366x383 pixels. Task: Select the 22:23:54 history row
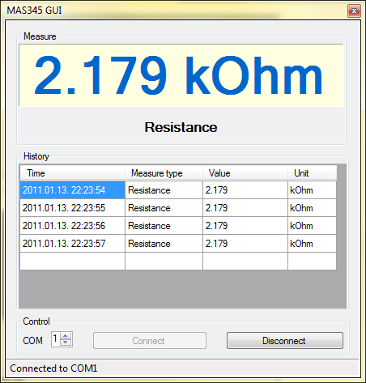pyautogui.click(x=178, y=190)
